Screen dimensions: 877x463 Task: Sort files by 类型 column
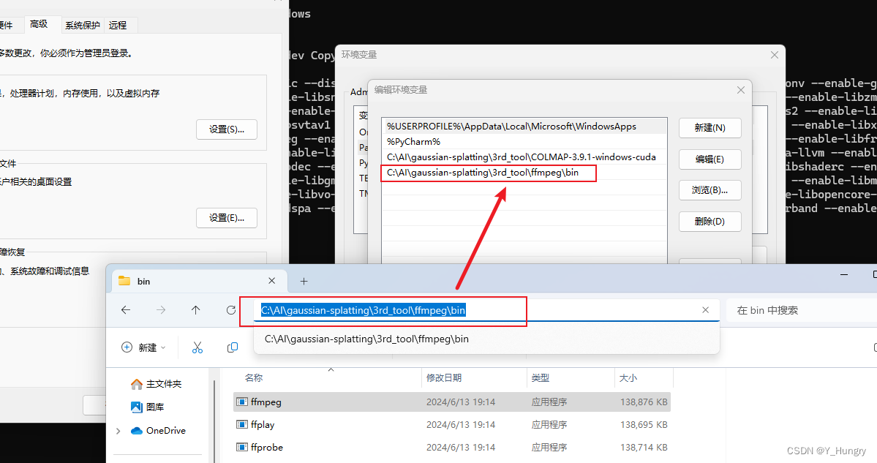pos(540,378)
